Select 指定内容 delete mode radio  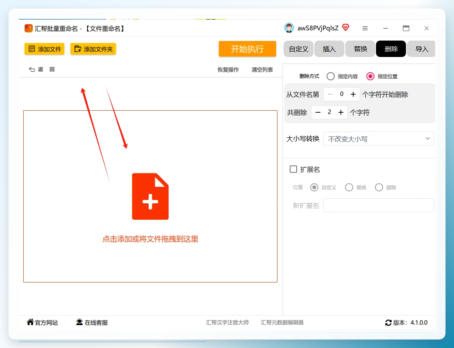pos(330,76)
